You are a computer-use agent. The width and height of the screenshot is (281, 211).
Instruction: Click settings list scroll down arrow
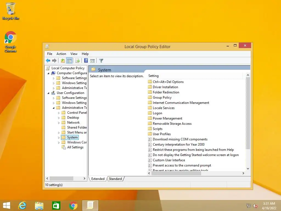click(248, 169)
